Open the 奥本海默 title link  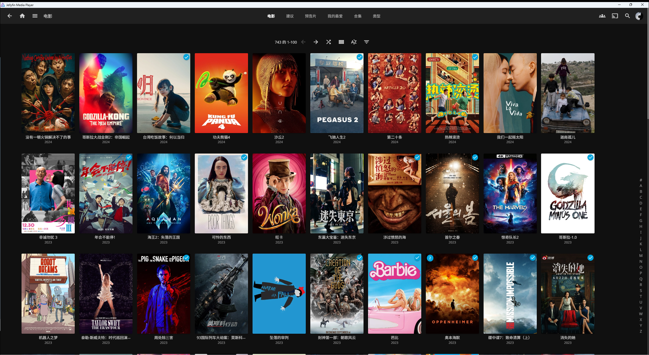pyautogui.click(x=452, y=338)
